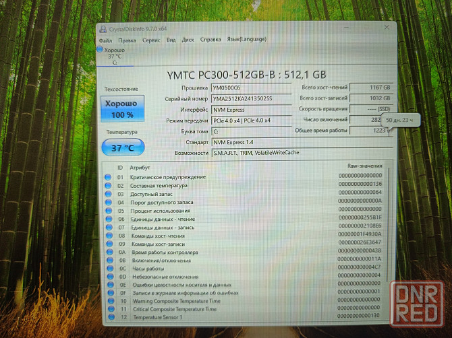Click the blue status icon for Критическое предупреждение
452x338 pixels.
coord(108,176)
